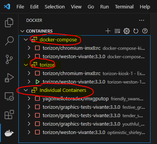Click stopped icon of friendly_swans container
This screenshot has height=144, width=157.
tap(37, 98)
